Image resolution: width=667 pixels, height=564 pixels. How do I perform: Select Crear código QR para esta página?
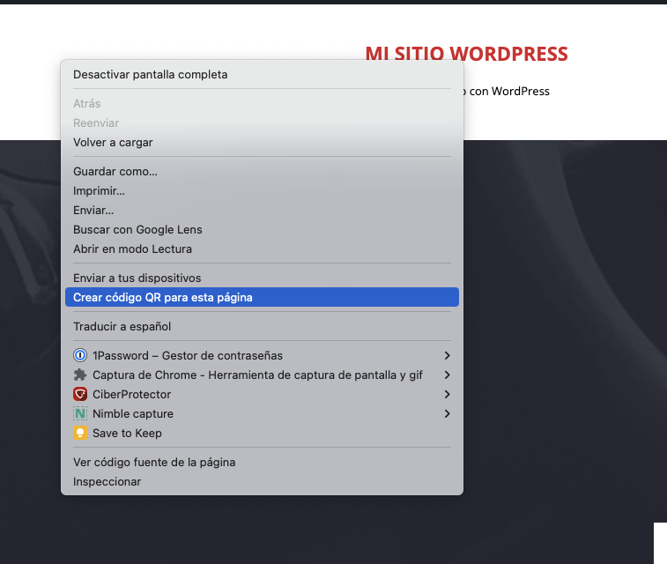tap(262, 297)
